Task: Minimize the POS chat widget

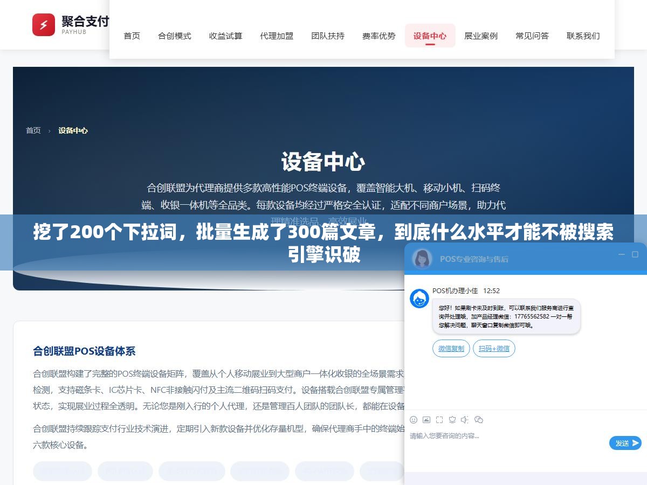Action: (621, 254)
